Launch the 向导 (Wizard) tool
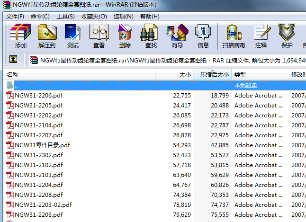 [177, 36]
